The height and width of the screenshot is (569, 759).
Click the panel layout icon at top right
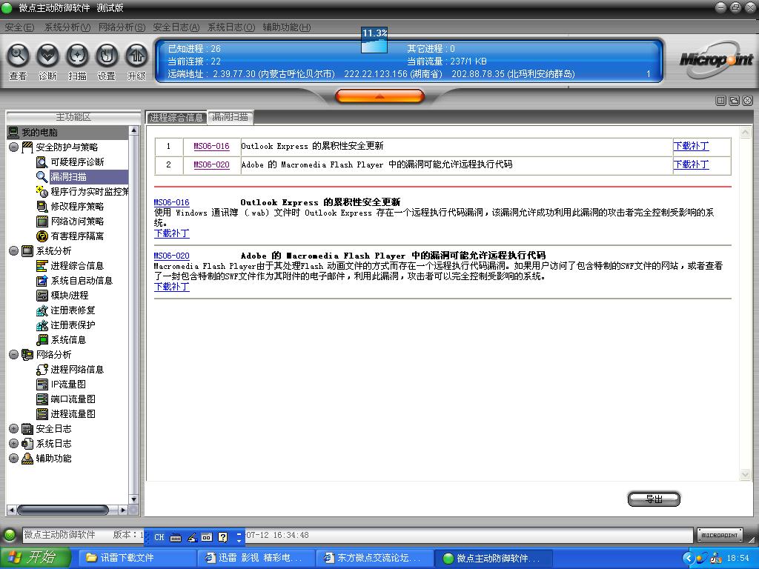[720, 101]
